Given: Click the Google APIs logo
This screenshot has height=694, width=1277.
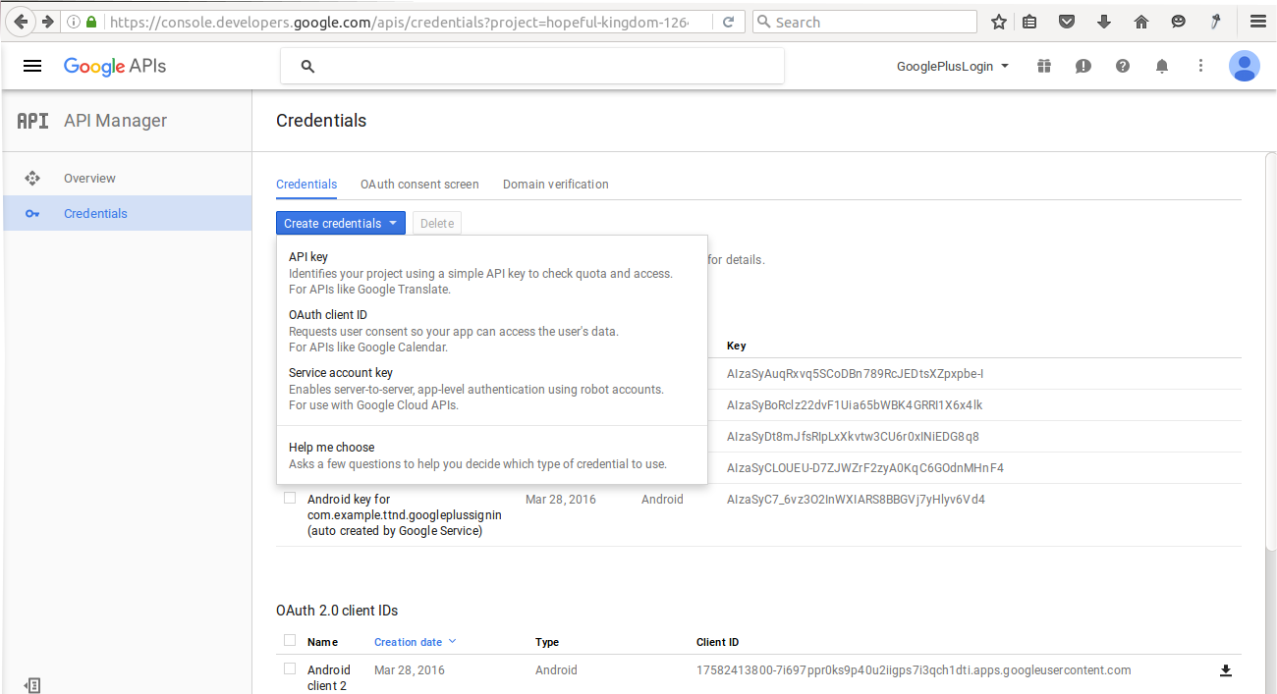Looking at the screenshot, I should (115, 66).
